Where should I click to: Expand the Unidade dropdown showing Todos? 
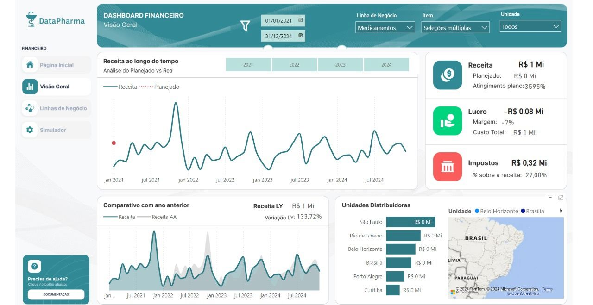click(530, 26)
